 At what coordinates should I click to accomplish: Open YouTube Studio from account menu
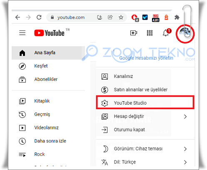145,103
